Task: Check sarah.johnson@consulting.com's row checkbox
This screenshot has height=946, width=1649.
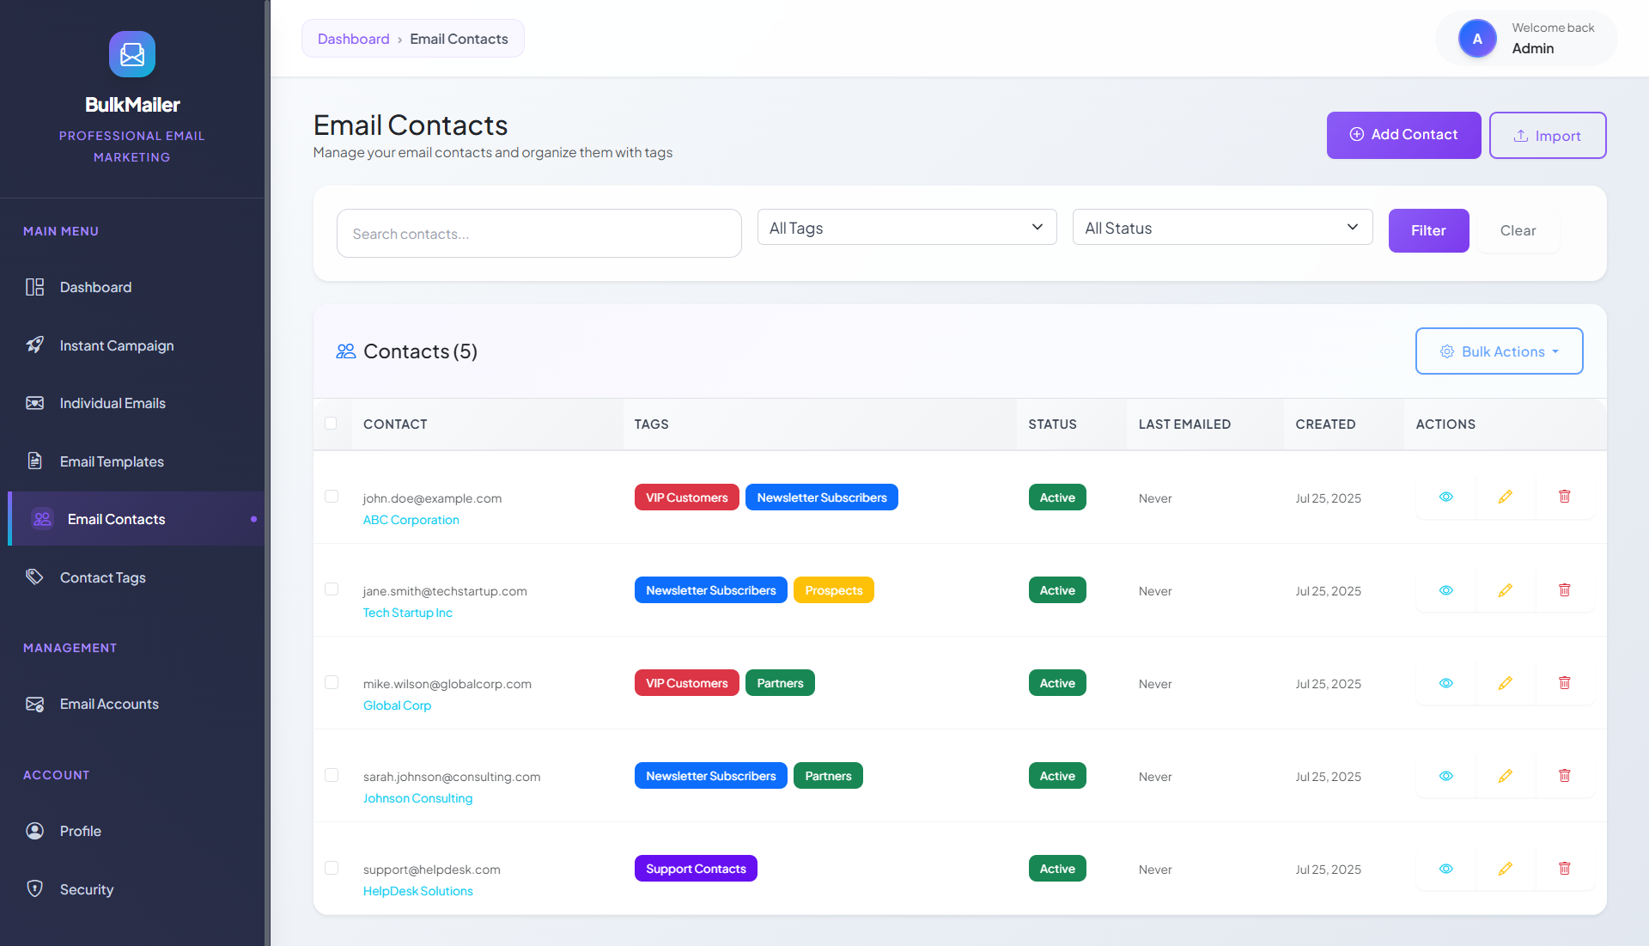Action: pos(332,775)
